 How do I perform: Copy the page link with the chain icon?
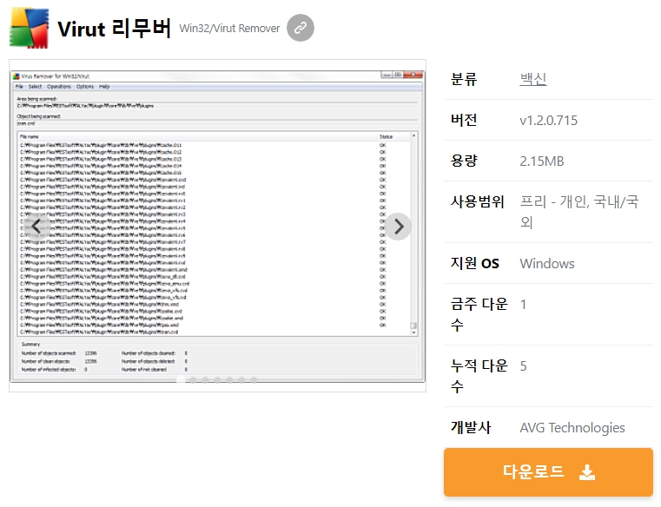click(301, 28)
